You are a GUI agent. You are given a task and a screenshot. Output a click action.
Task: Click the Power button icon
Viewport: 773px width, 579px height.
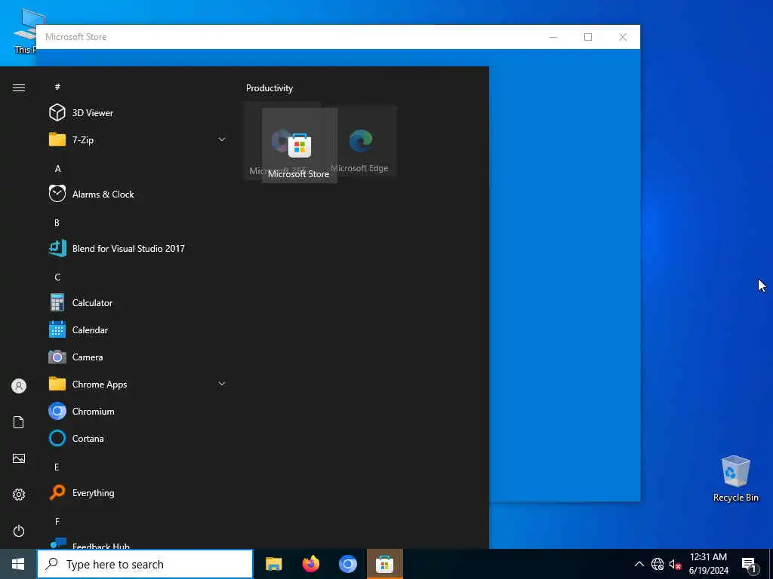coord(19,531)
